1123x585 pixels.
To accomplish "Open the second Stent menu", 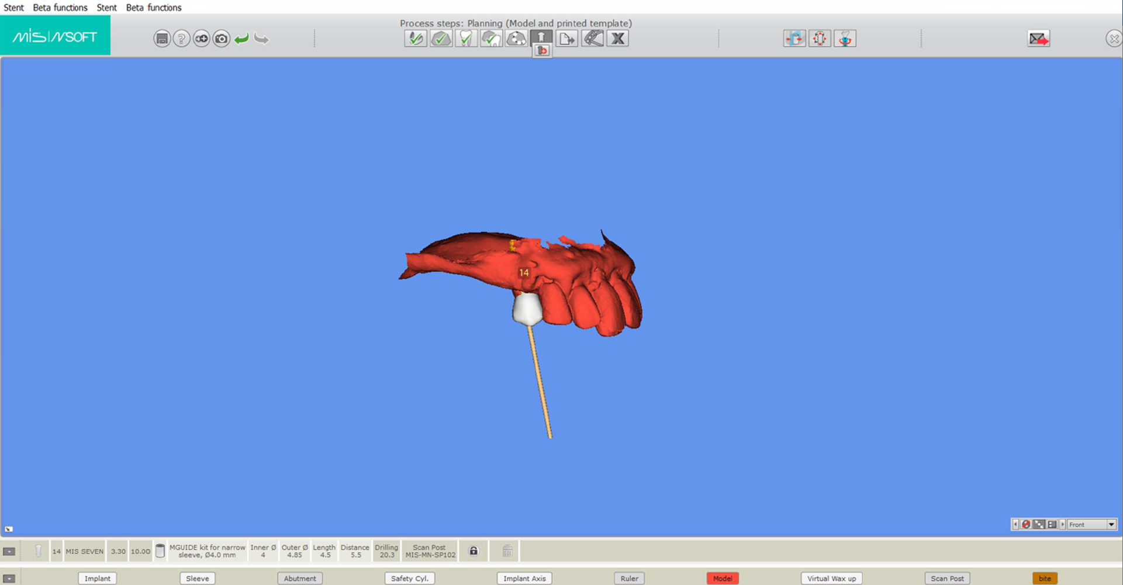I will pos(107,8).
